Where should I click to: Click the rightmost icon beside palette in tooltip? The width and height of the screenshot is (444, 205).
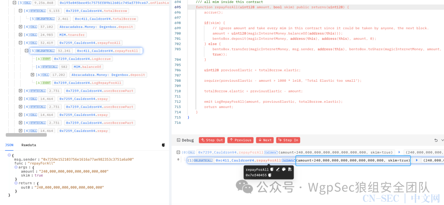(290, 169)
